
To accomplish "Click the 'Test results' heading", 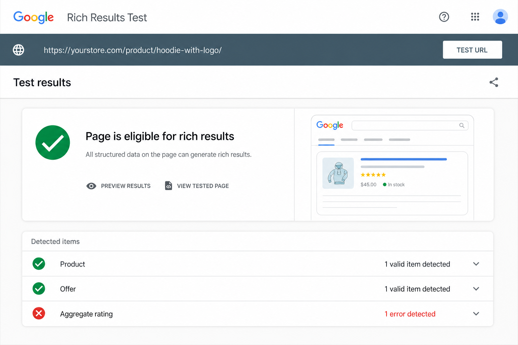I will 42,83.
